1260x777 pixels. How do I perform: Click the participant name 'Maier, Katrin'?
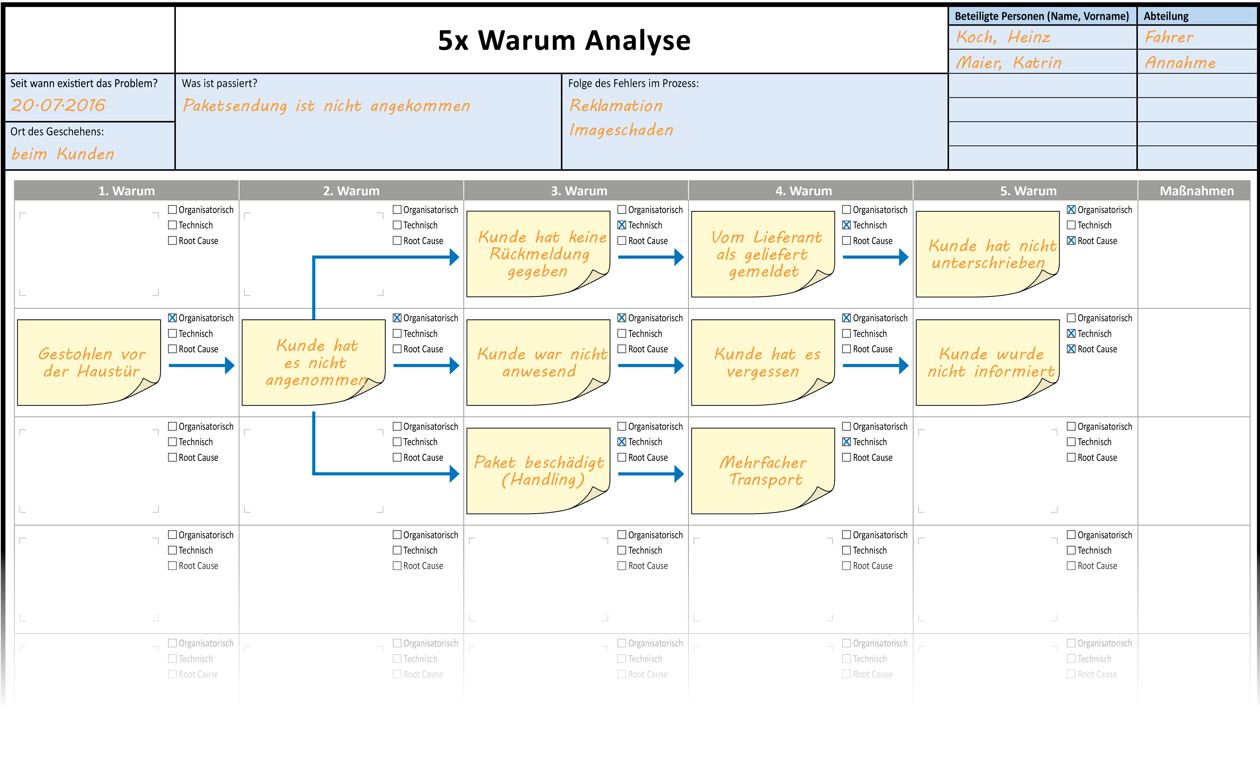1008,63
